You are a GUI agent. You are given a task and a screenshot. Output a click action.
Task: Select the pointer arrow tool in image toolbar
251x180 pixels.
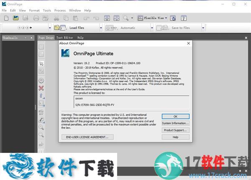coord(41,63)
